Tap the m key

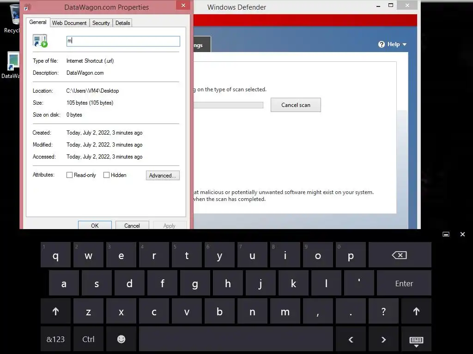click(285, 311)
